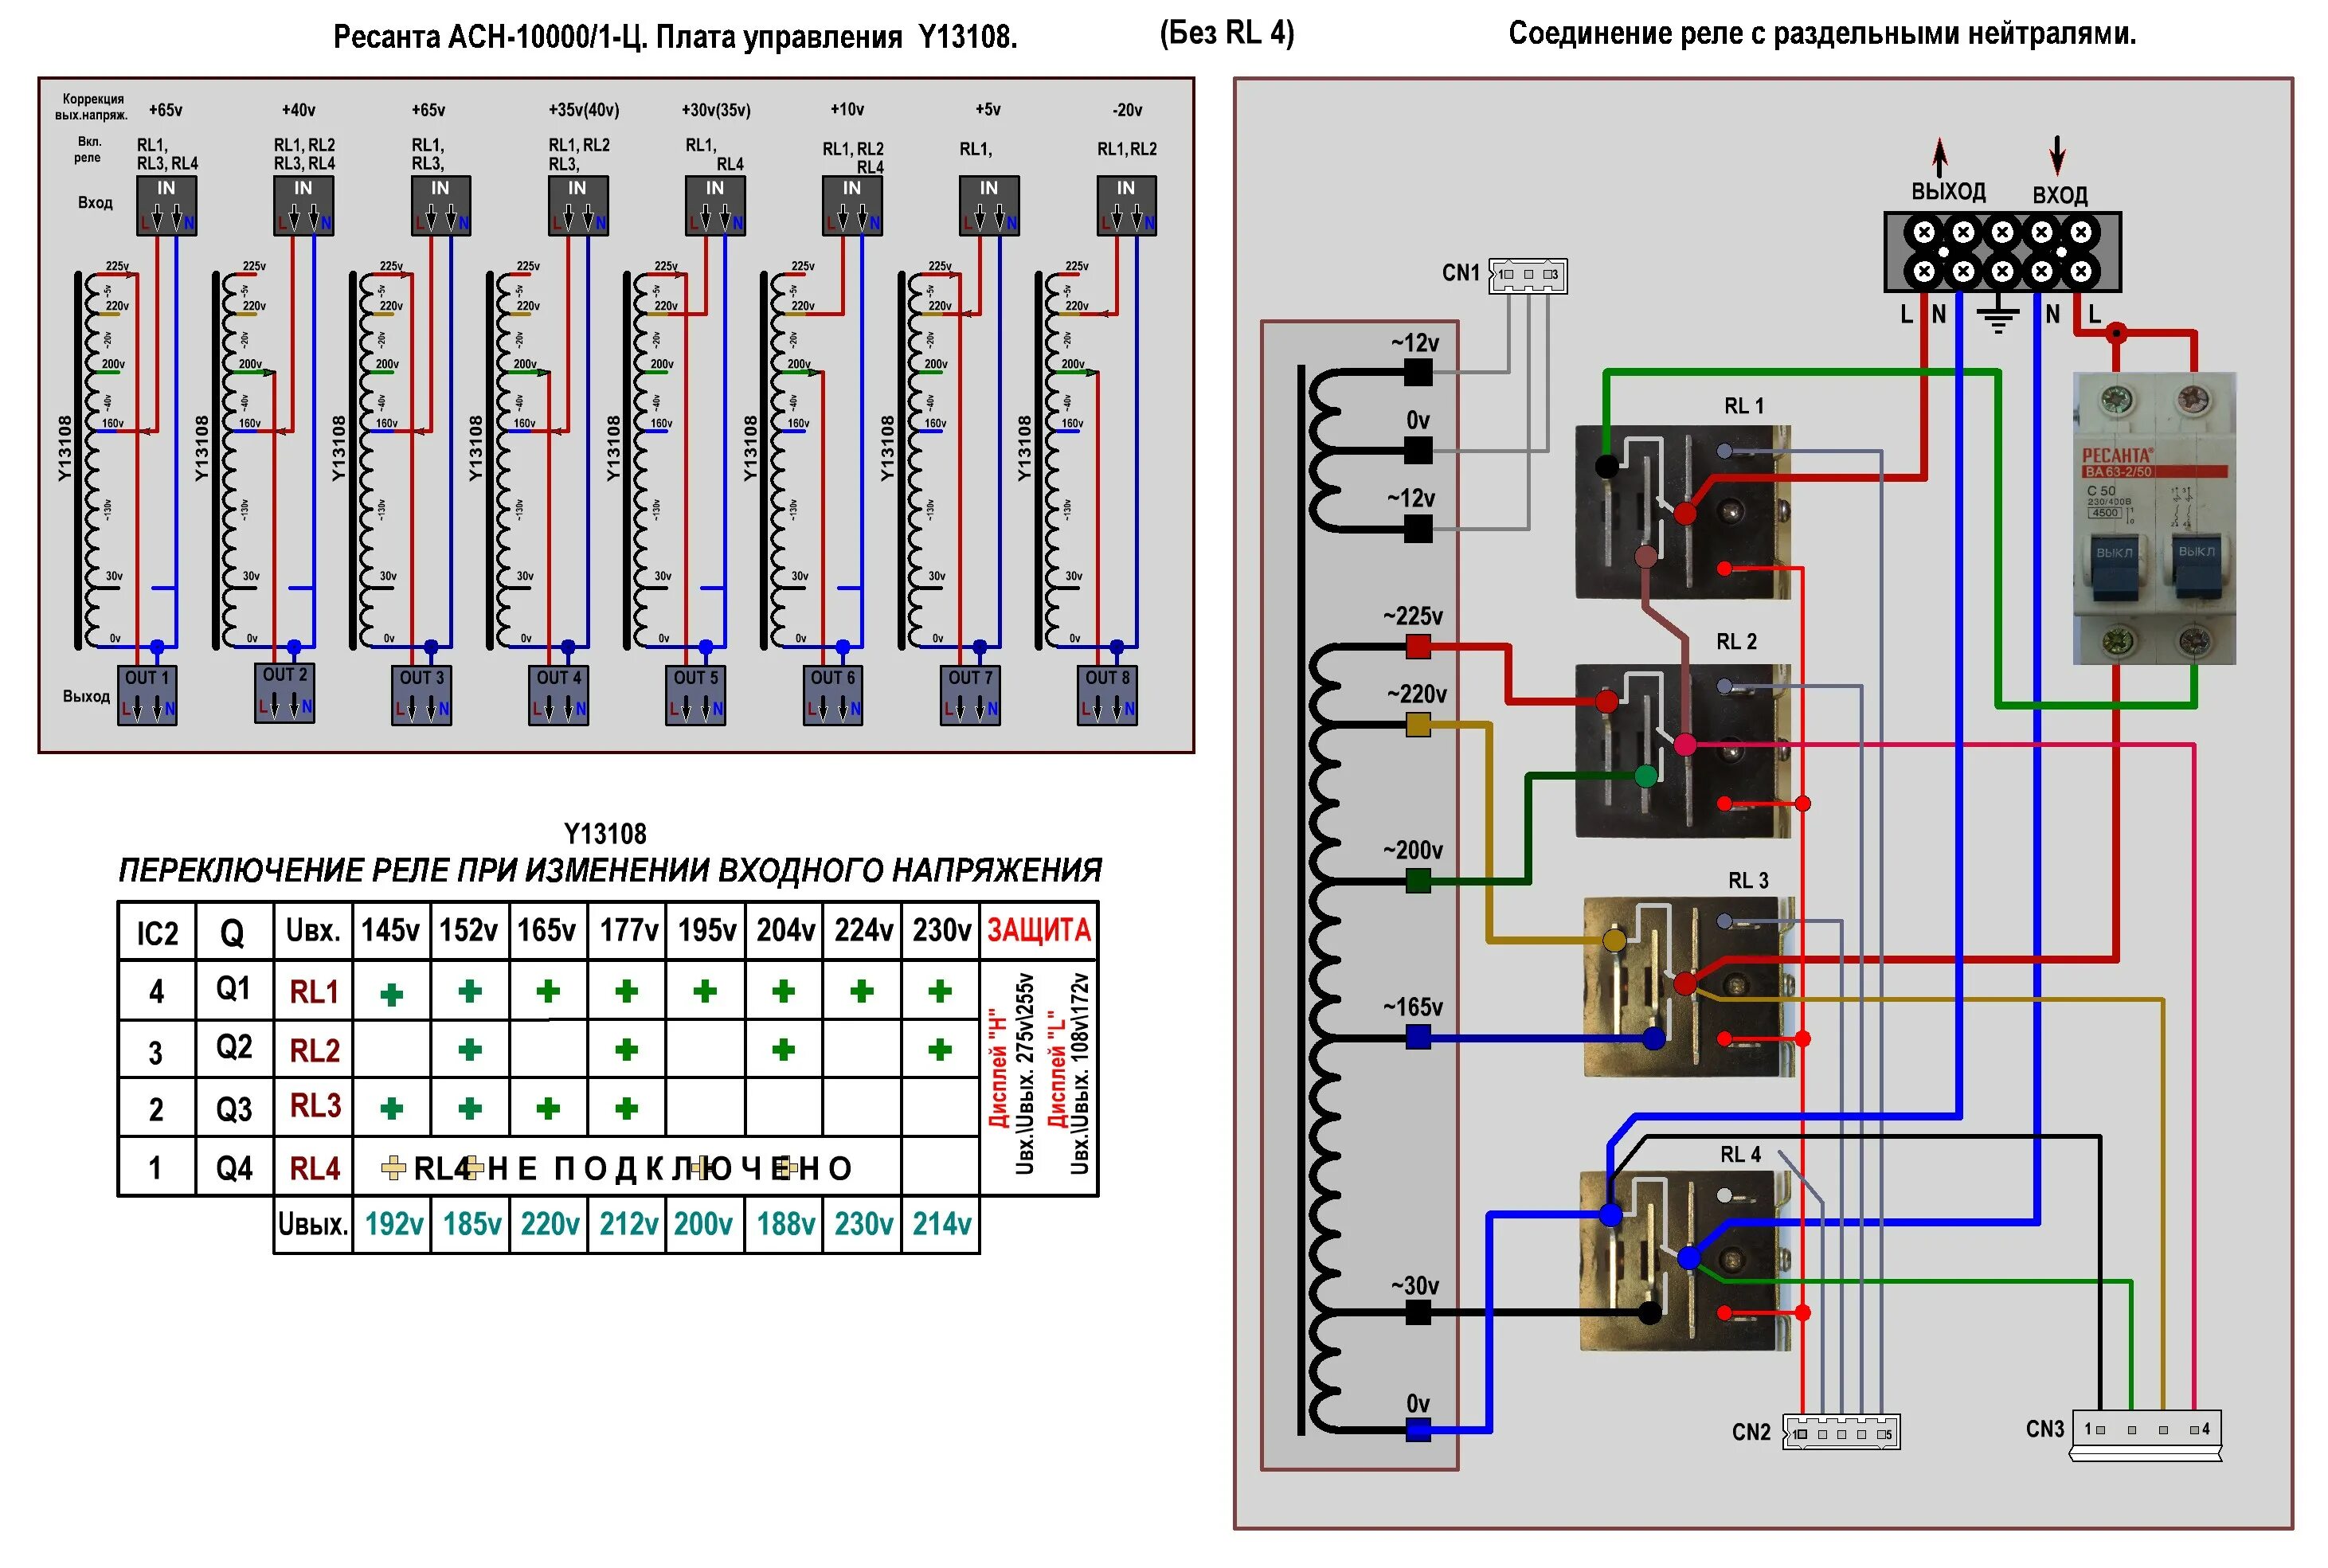Click the IN connector under +40v heading

coord(303,205)
